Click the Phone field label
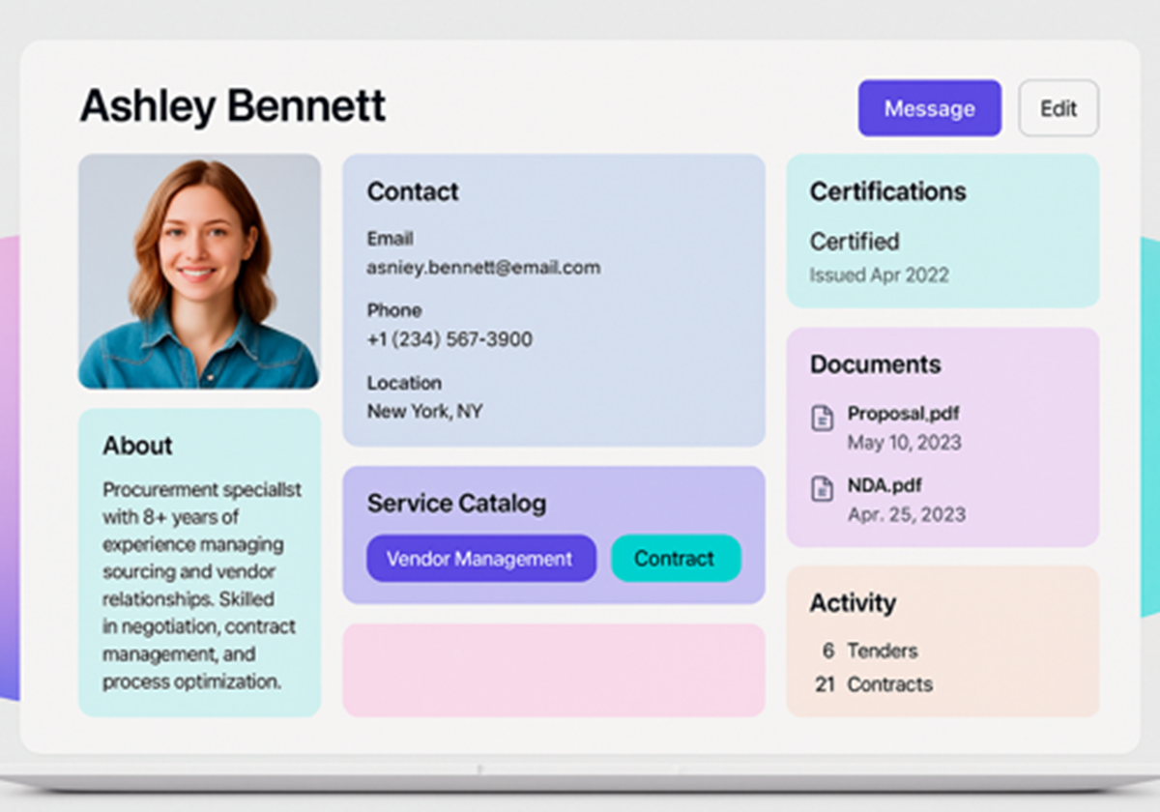This screenshot has width=1160, height=812. [x=394, y=310]
